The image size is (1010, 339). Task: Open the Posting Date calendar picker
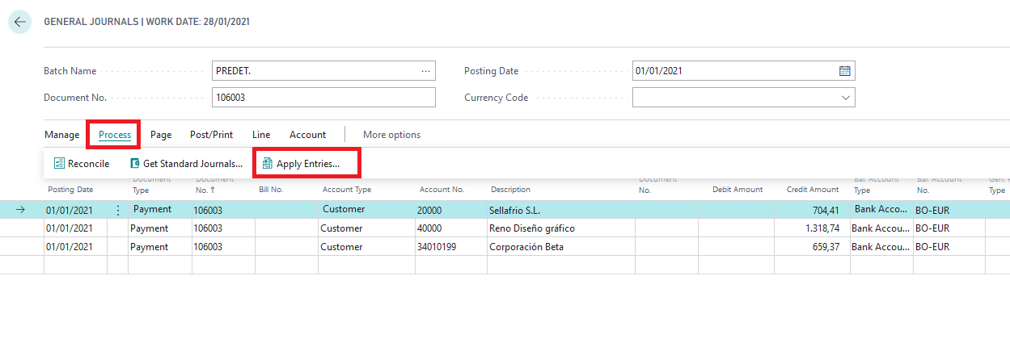(x=844, y=71)
